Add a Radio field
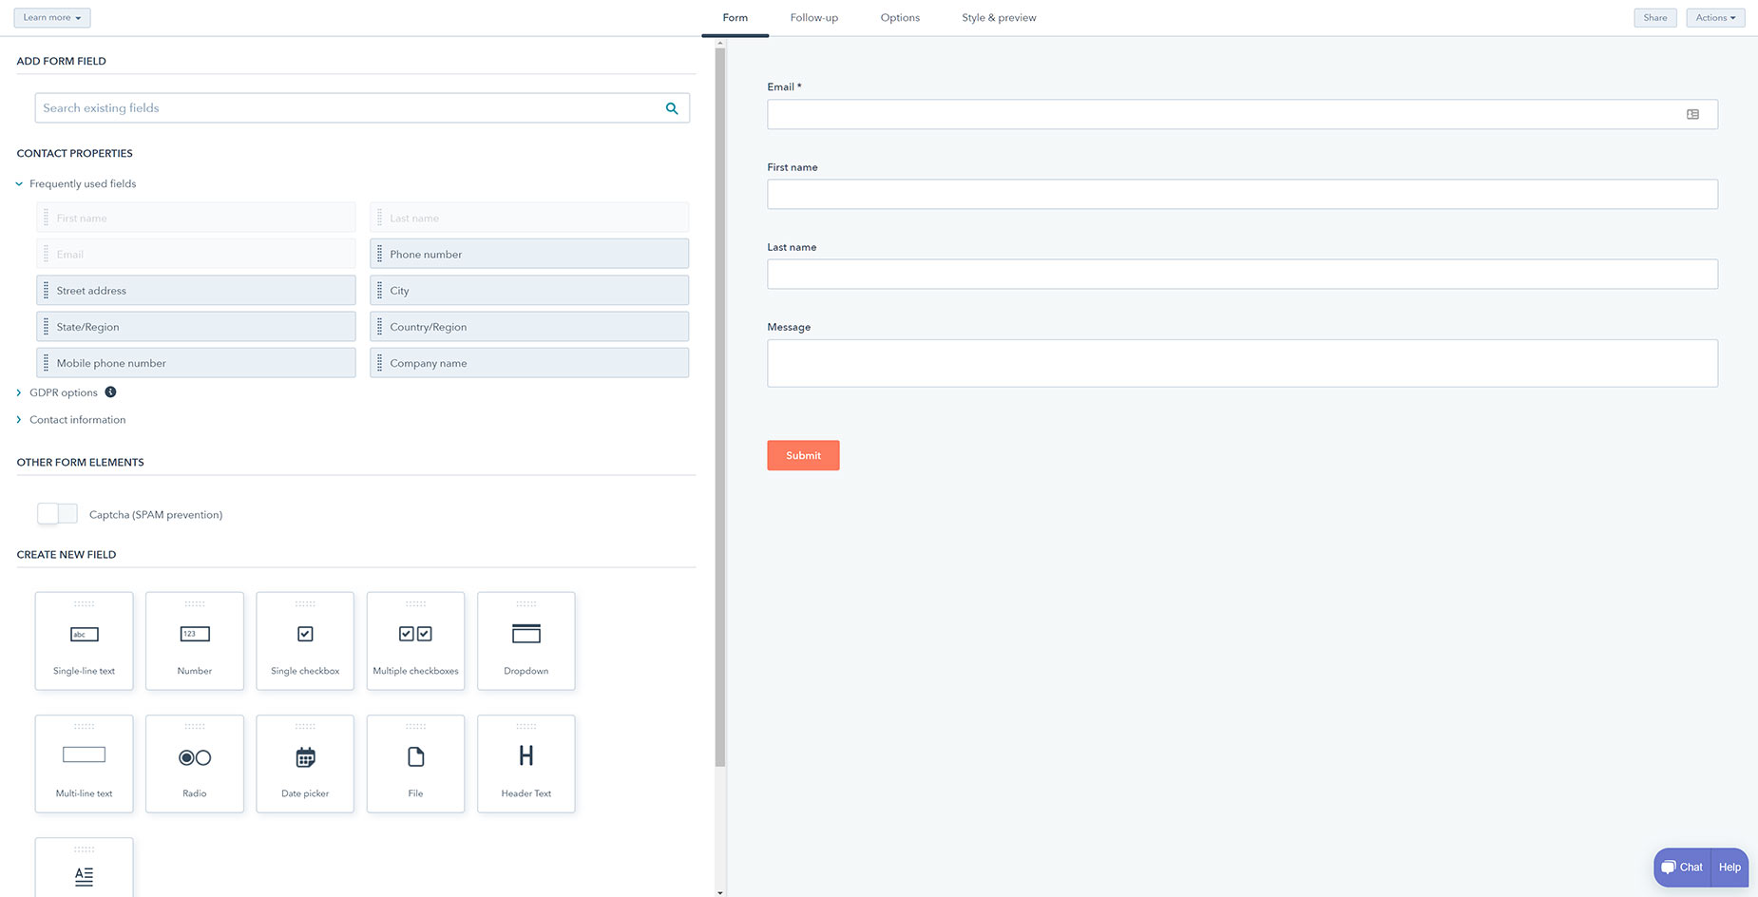Viewport: 1758px width, 897px height. pyautogui.click(x=195, y=763)
